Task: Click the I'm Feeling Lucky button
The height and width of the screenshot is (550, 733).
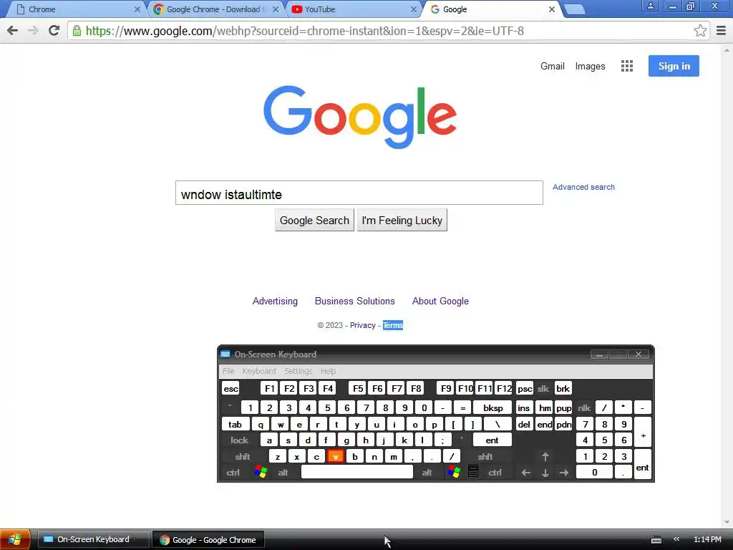Action: [x=402, y=221]
